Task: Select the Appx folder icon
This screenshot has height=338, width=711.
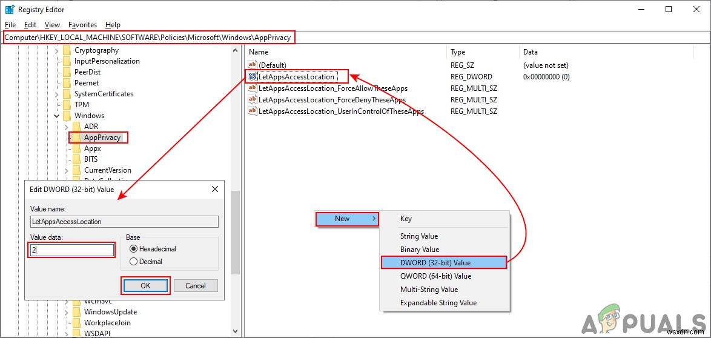Action: pos(77,148)
